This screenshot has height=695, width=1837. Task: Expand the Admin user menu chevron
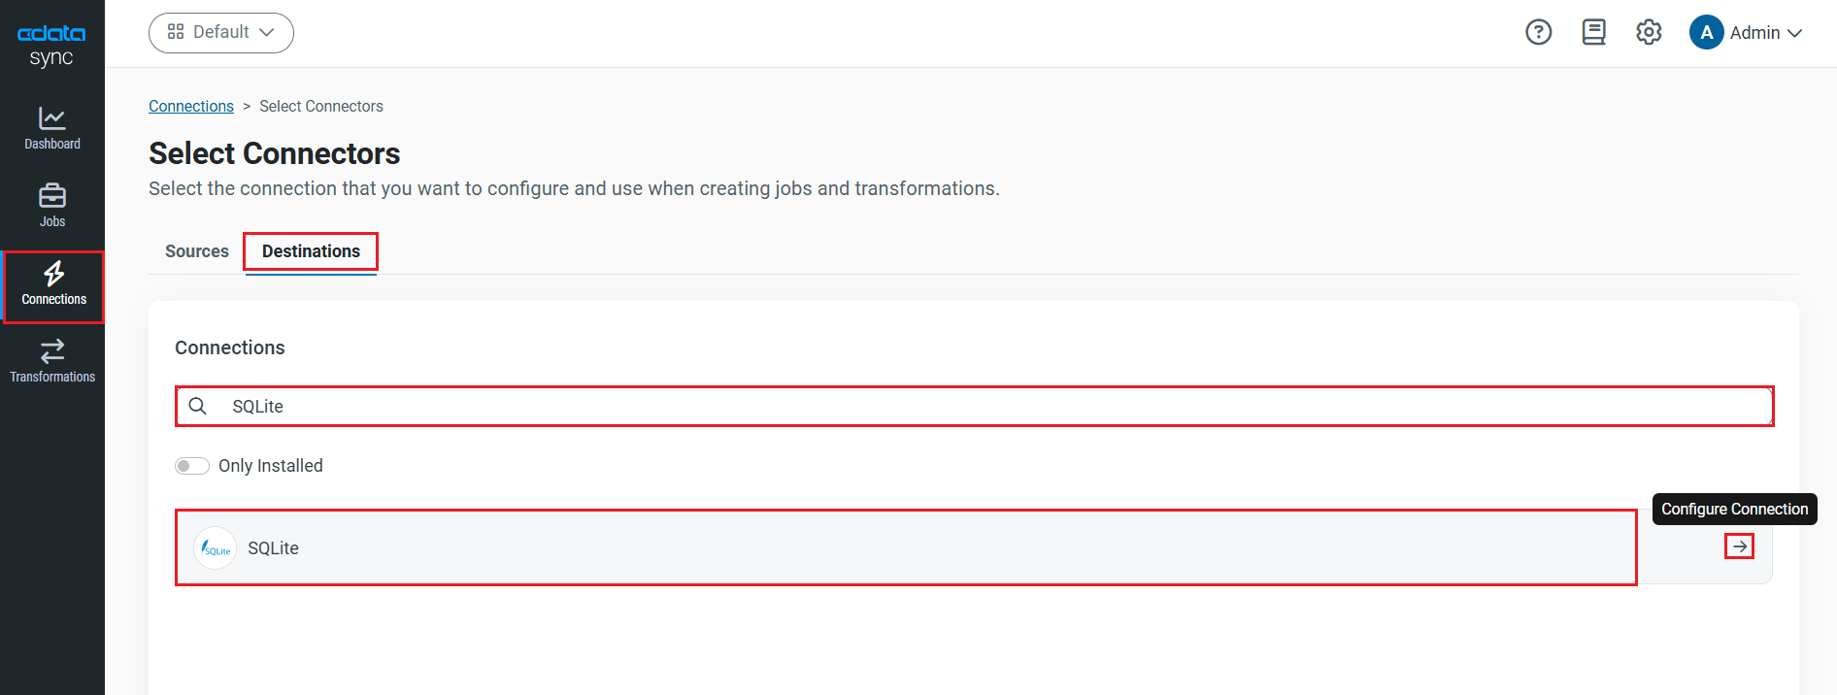pyautogui.click(x=1794, y=33)
